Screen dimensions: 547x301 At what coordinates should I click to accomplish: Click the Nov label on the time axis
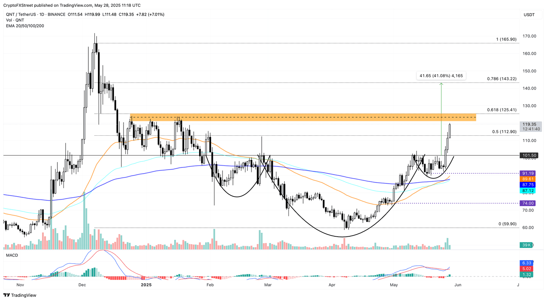point(20,285)
